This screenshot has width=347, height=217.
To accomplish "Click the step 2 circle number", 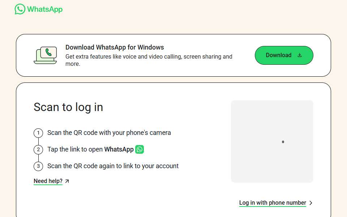I will 38,149.
